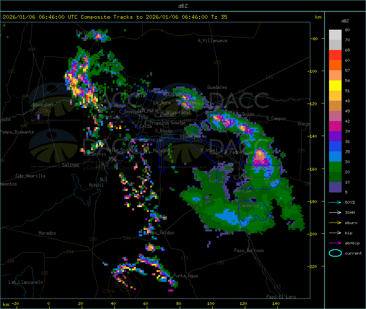Screen dimensions: 366x309
Task: Click the Carmensa place label
Action: tap(249, 205)
